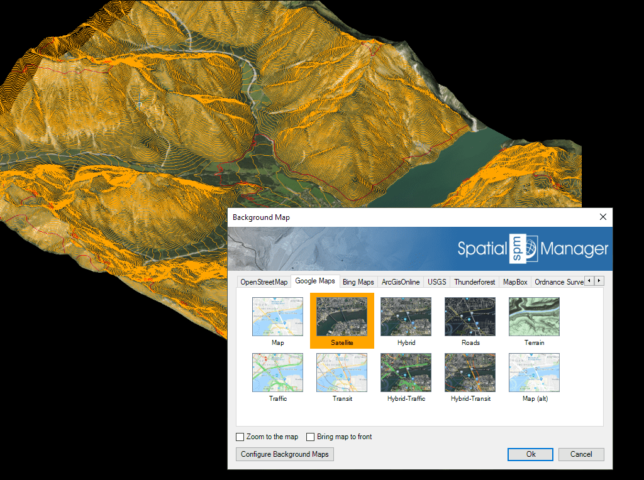Select the Map thumbnail
Viewport: 644px width, 480px height.
277,317
